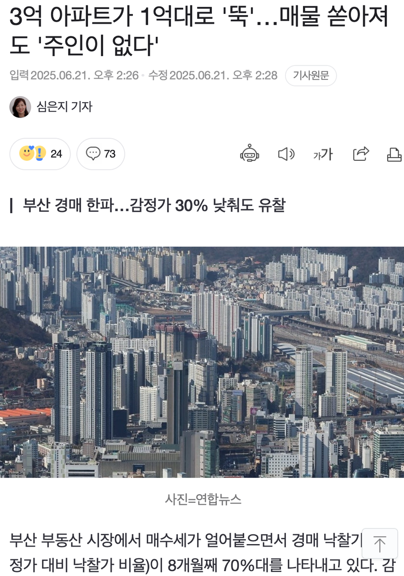Play the article with the speaker icon

(286, 154)
